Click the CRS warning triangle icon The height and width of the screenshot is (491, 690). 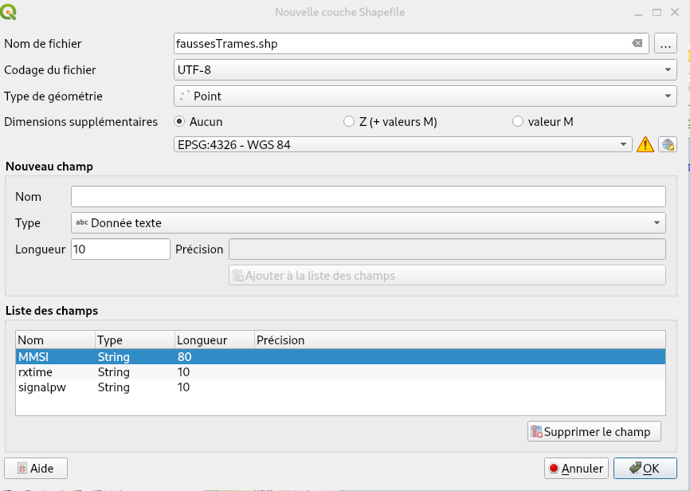click(x=645, y=144)
